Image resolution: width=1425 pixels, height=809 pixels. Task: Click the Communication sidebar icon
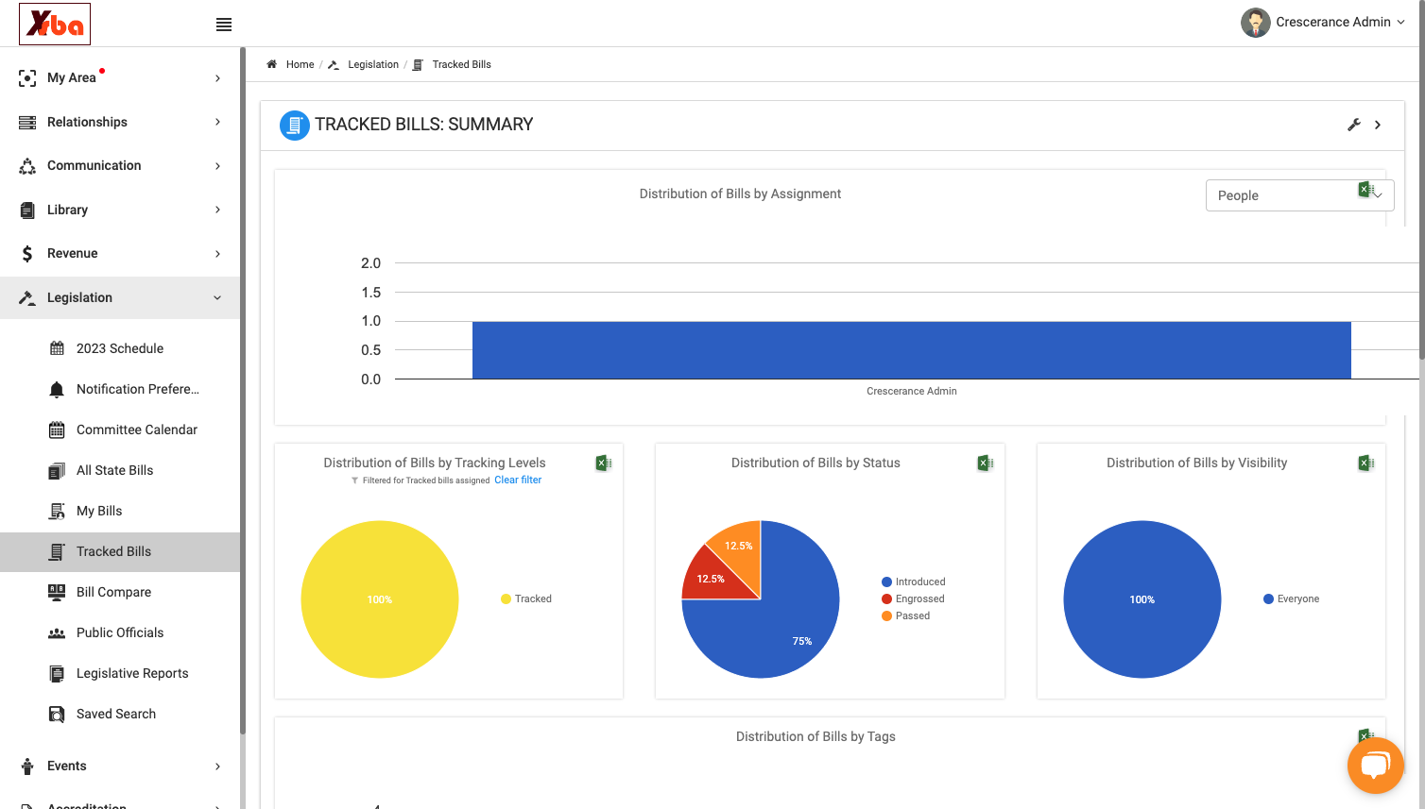[27, 166]
